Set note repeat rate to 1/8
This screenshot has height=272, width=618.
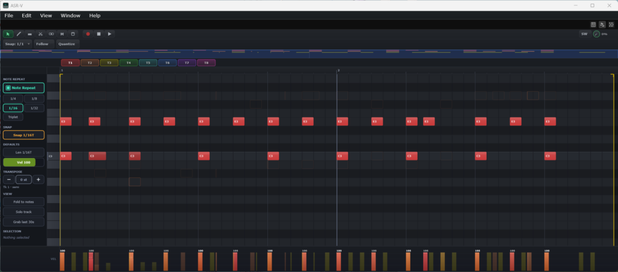(34, 98)
